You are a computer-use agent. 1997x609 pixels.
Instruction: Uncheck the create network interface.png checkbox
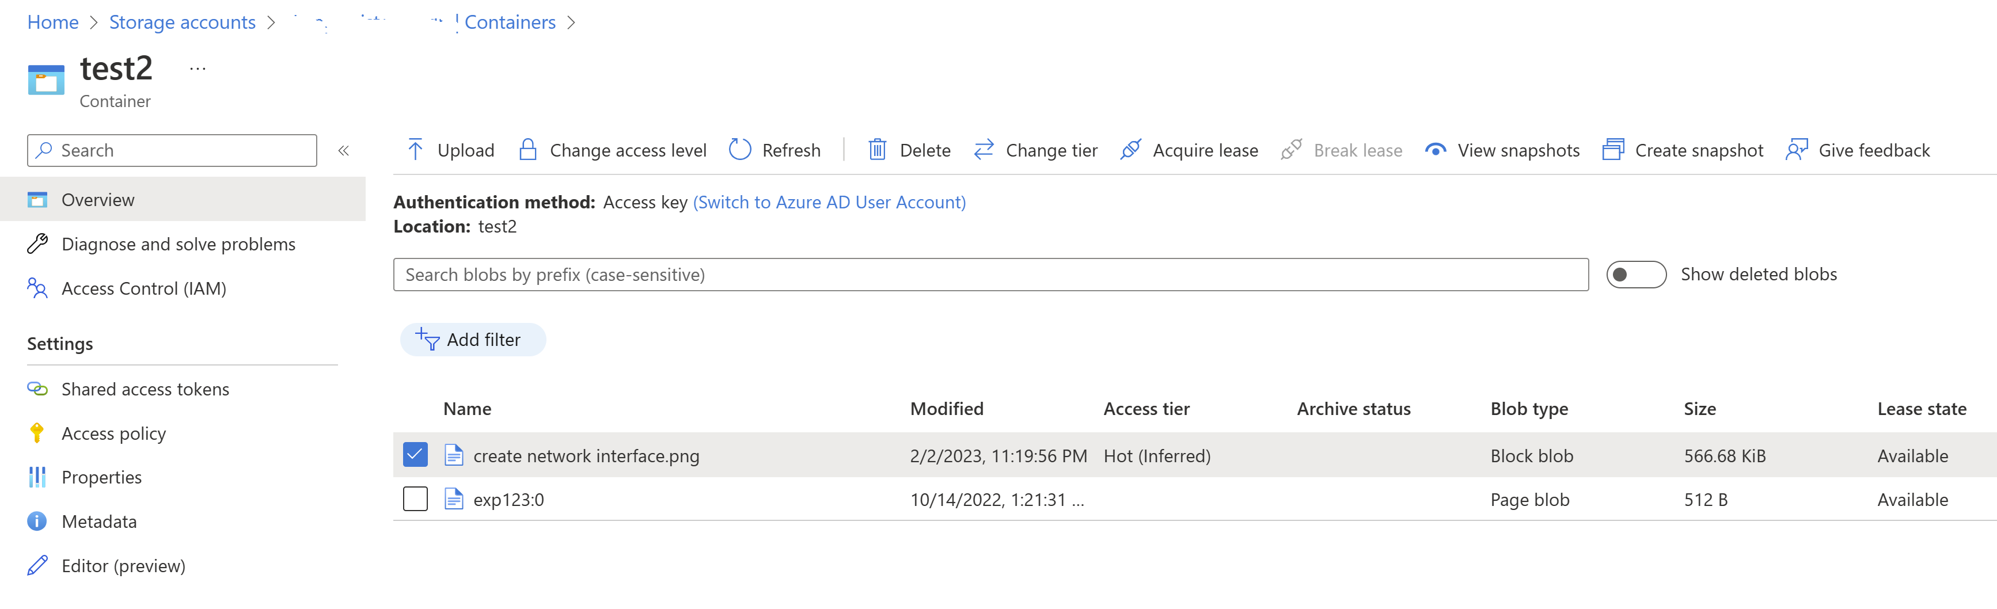coord(416,455)
